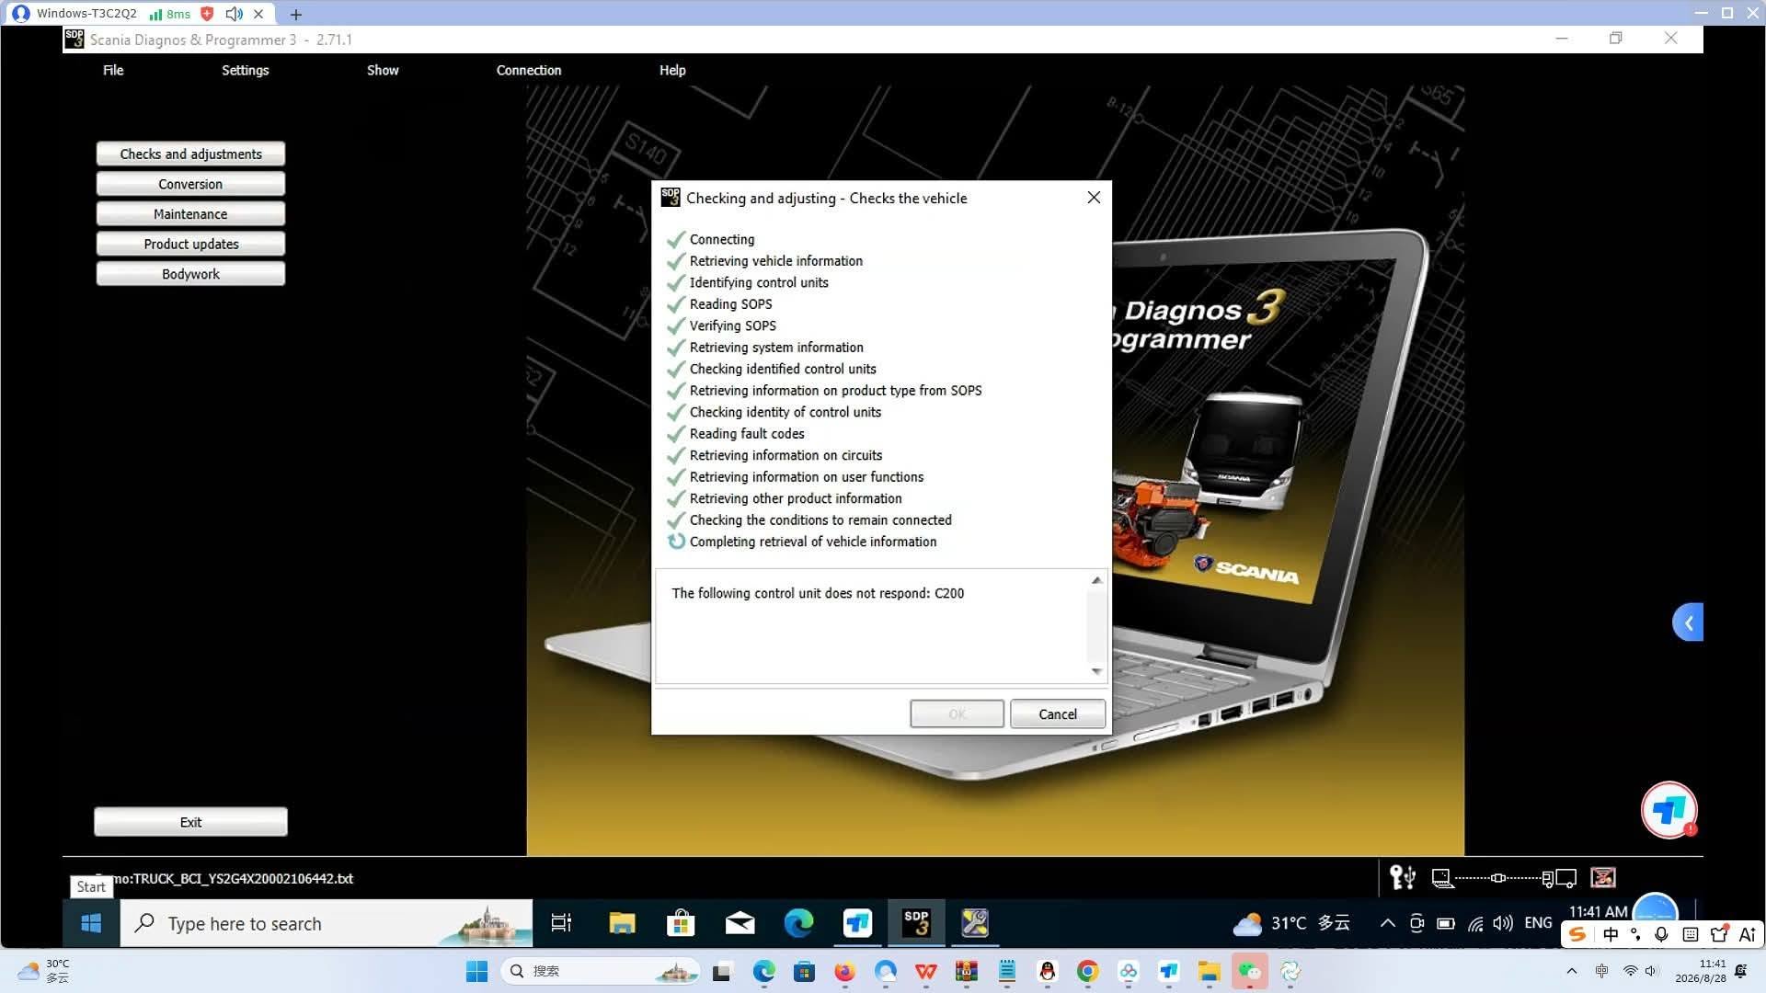The height and width of the screenshot is (993, 1766).
Task: Open WPS Office on the host taskbar
Action: pyautogui.click(x=925, y=971)
